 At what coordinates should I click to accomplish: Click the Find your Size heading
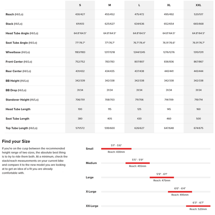[16, 141]
